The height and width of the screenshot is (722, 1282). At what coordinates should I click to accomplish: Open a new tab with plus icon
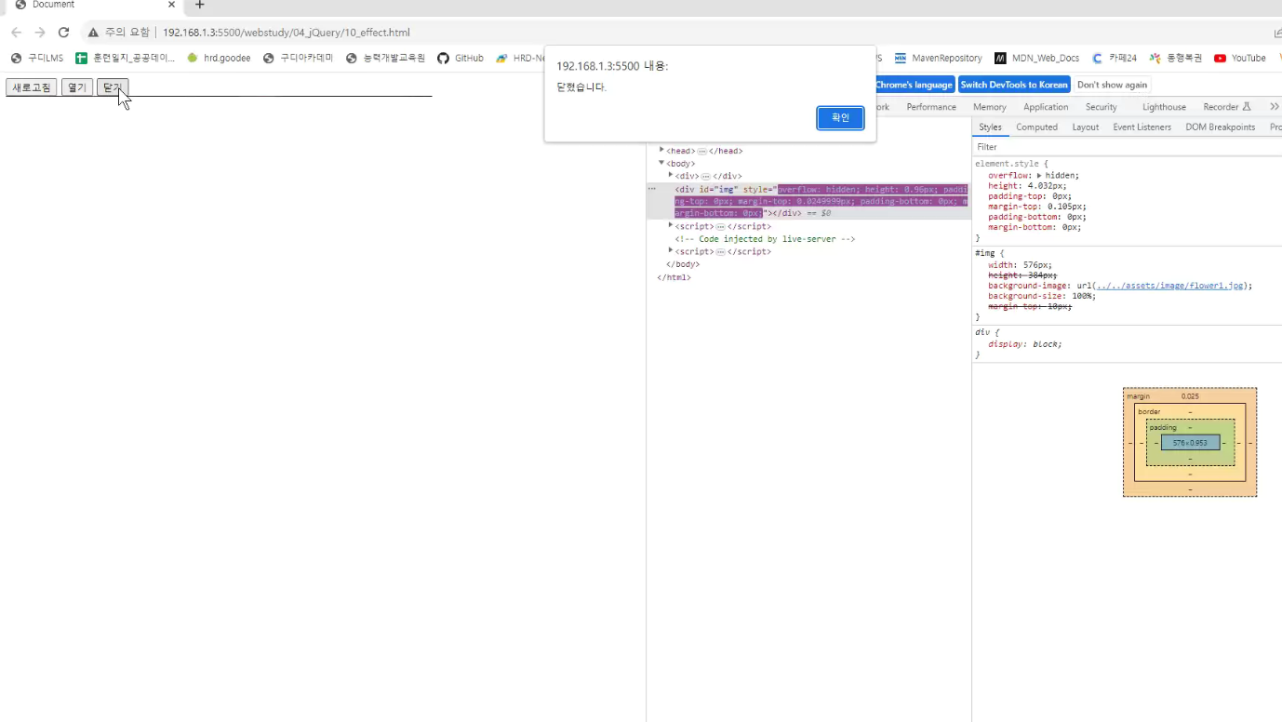[x=199, y=5]
